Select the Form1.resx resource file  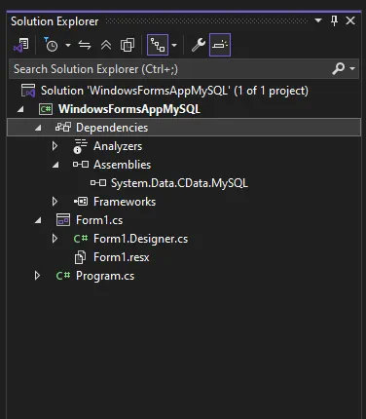tap(122, 257)
